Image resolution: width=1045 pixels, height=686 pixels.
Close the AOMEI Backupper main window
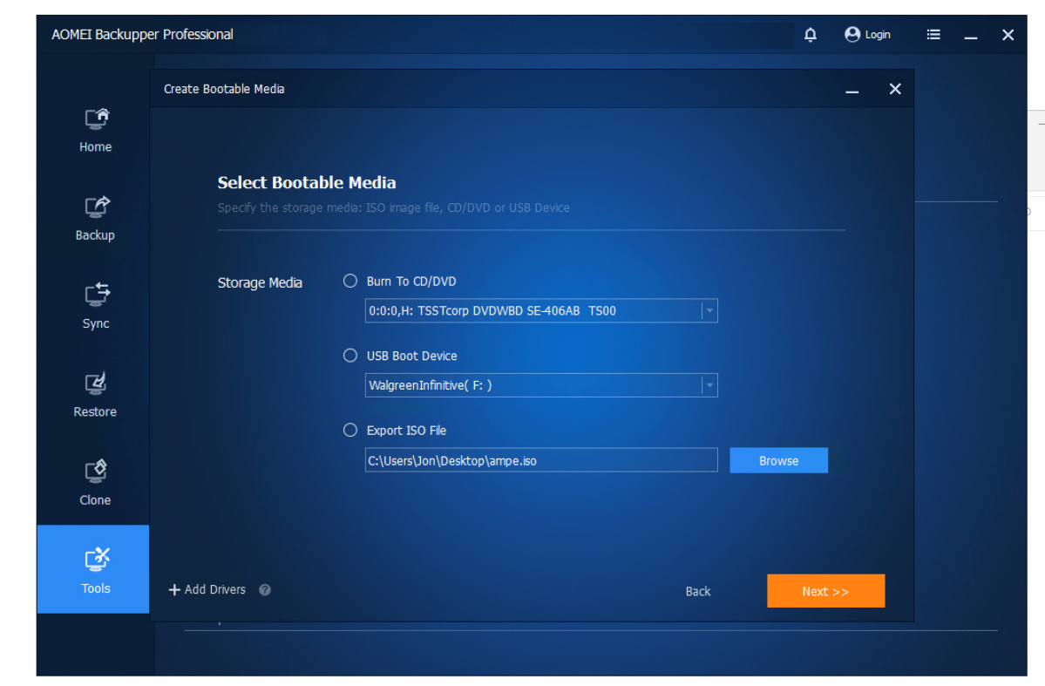coord(1008,35)
